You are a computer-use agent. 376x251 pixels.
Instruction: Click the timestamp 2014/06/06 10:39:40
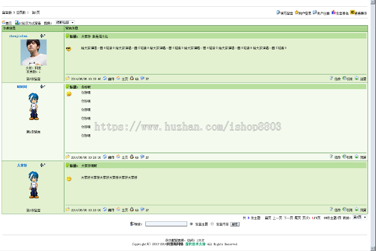click(x=86, y=79)
